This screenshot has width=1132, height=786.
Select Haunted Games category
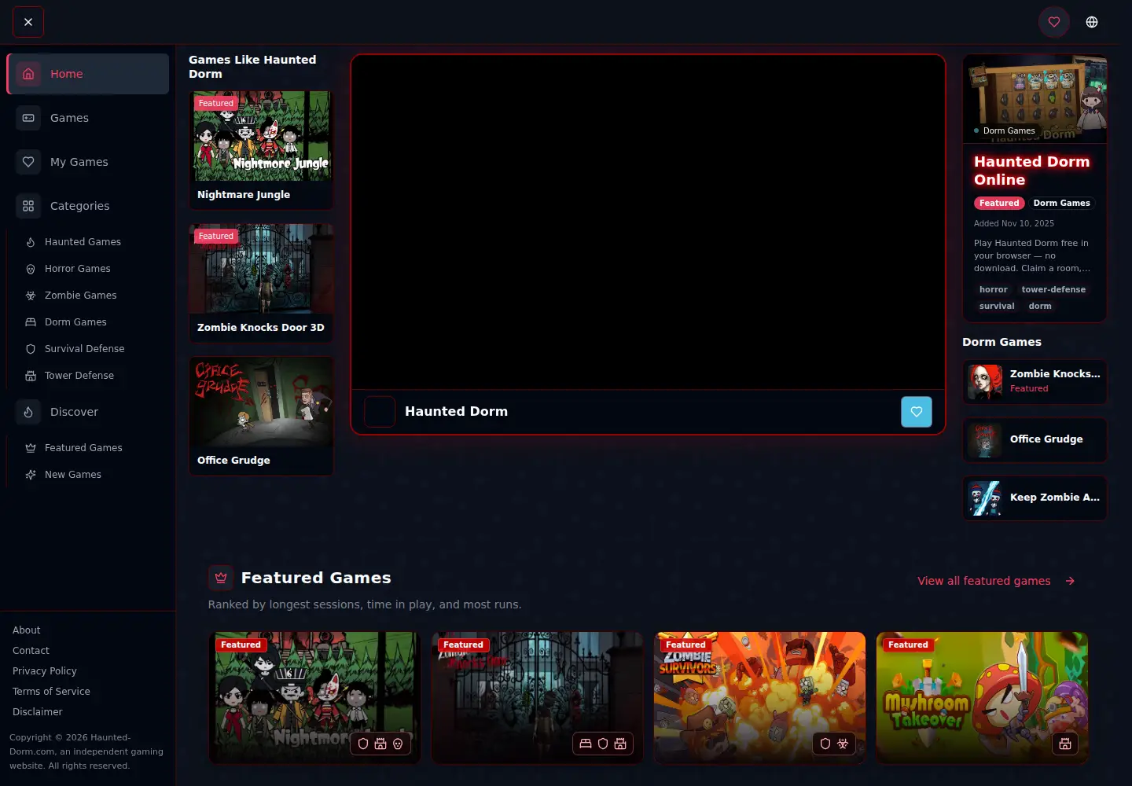coord(93,242)
